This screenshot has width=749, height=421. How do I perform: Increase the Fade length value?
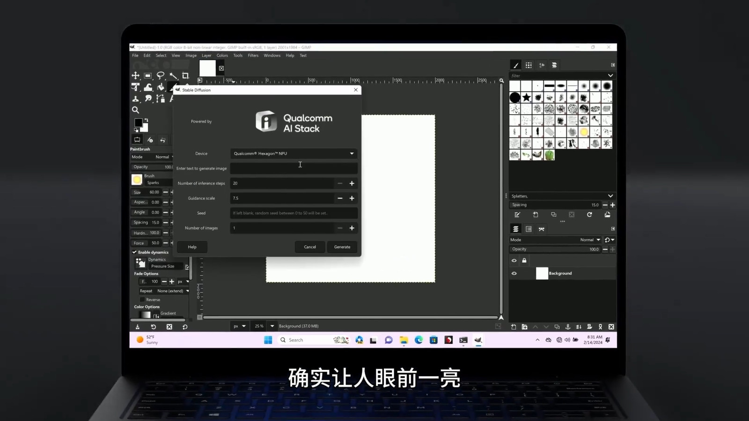[x=171, y=282]
